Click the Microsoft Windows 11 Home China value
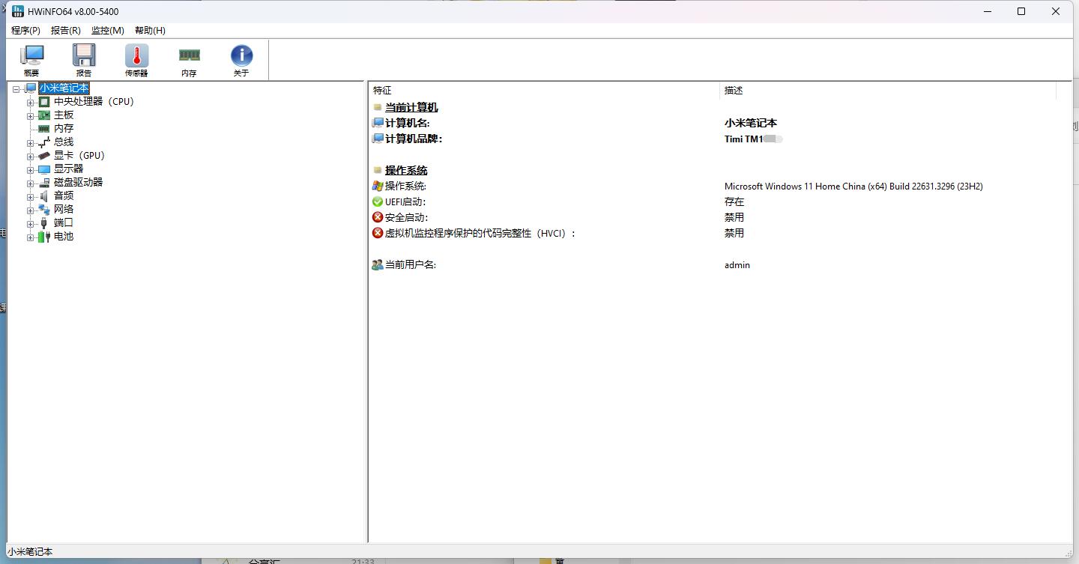Viewport: 1079px width, 564px height. pyautogui.click(x=853, y=187)
